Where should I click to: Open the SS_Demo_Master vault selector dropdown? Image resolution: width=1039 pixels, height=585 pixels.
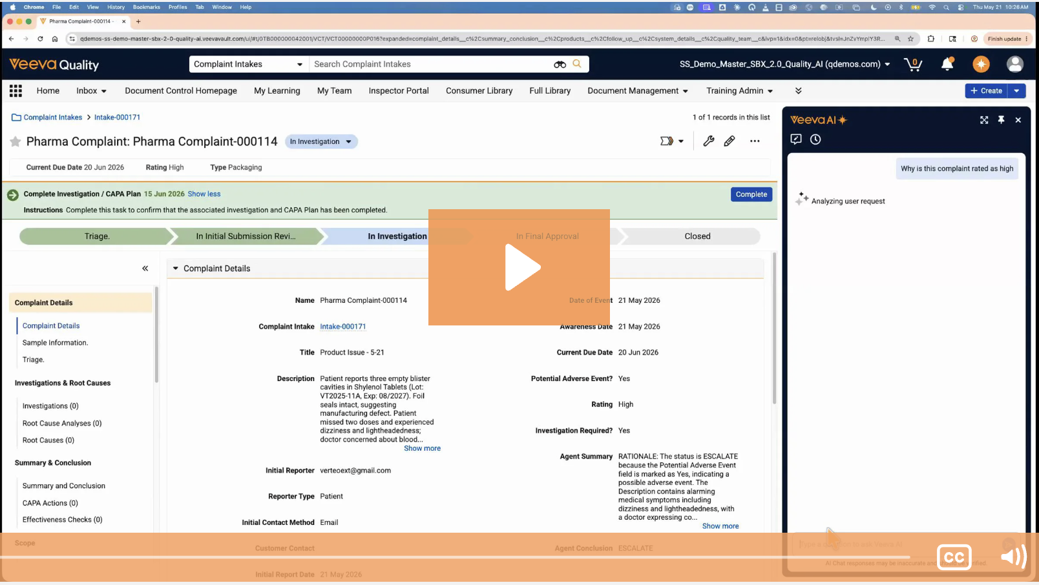coord(785,64)
